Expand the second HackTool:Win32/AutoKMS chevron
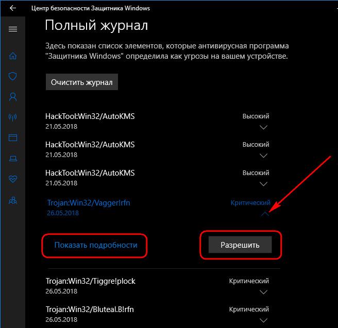 (263, 156)
